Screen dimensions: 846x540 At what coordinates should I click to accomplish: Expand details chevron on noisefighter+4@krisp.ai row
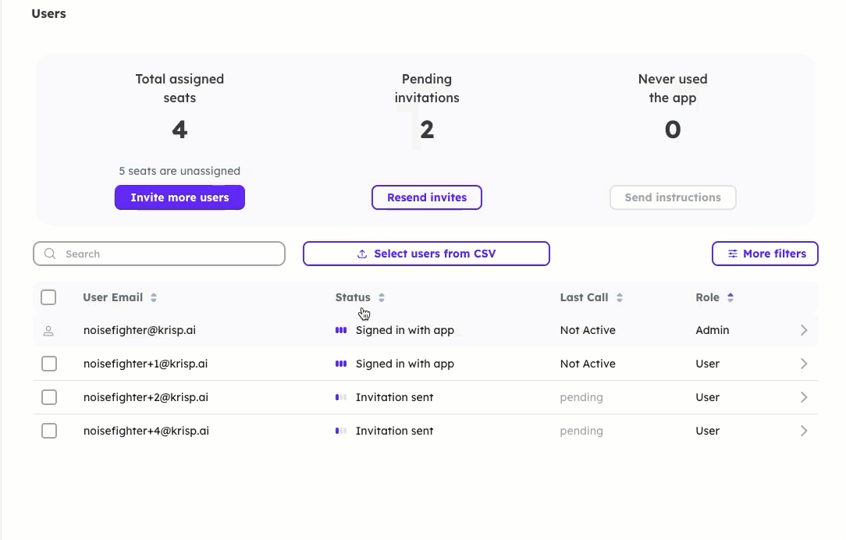804,431
